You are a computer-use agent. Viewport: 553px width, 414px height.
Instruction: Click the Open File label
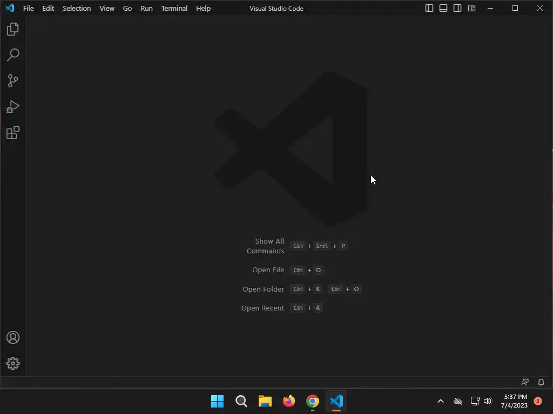tap(268, 270)
